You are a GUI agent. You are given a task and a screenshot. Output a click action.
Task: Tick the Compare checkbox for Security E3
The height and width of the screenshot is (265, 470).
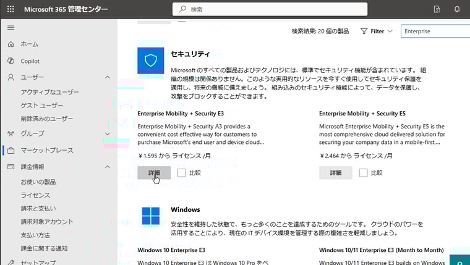click(x=181, y=173)
